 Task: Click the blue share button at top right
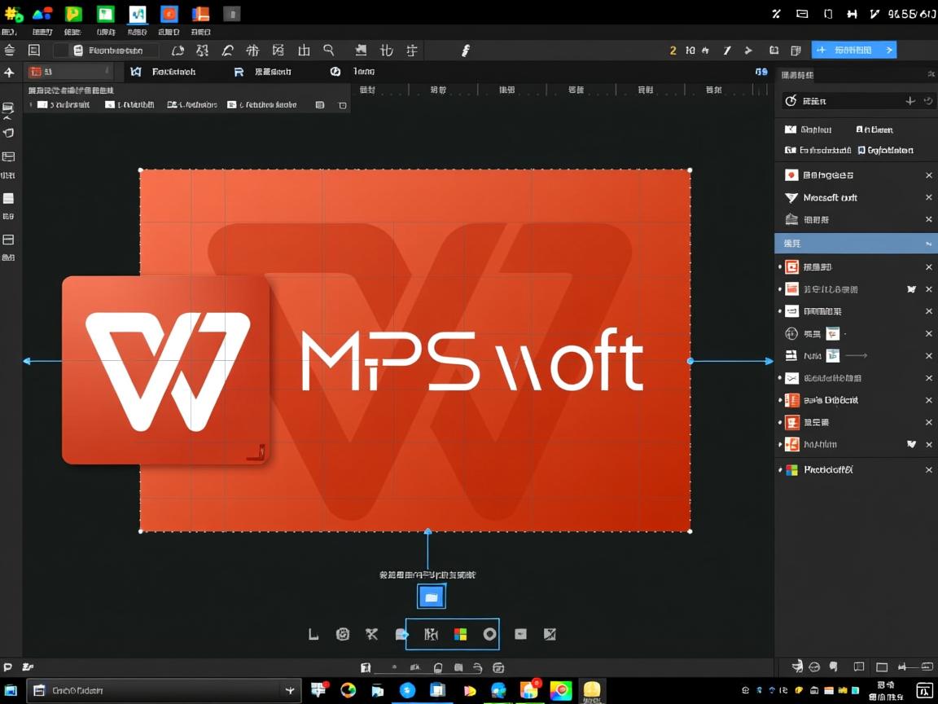853,50
